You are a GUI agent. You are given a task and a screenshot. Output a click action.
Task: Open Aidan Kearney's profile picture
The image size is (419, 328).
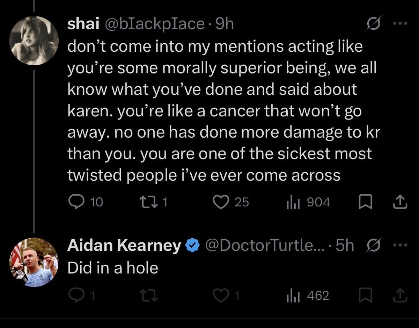33,263
